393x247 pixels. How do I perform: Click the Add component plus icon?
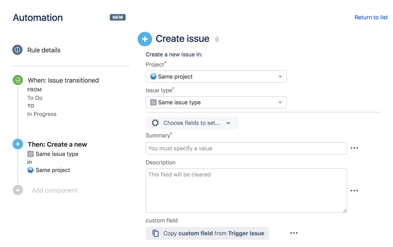point(18,190)
